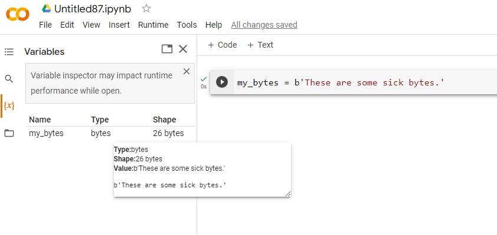The image size is (497, 235).
Task: Toggle the {x} variables panel icon
Action: click(9, 105)
